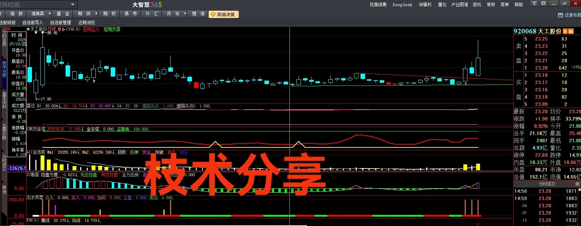Open the 委托 trading menu
The height and width of the screenshot is (226, 581).
477,4
